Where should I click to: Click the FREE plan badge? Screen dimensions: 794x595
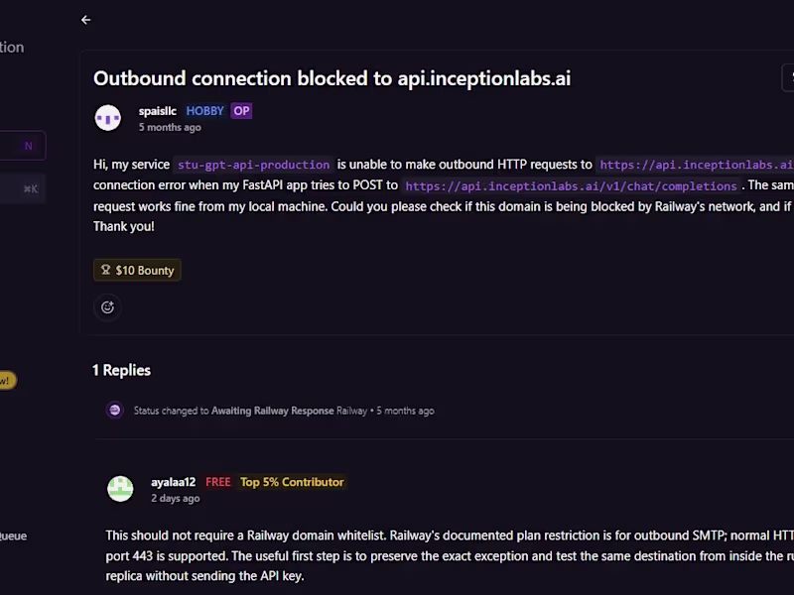pyautogui.click(x=218, y=482)
